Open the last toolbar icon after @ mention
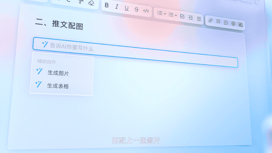The image size is (272, 153). 240,24
